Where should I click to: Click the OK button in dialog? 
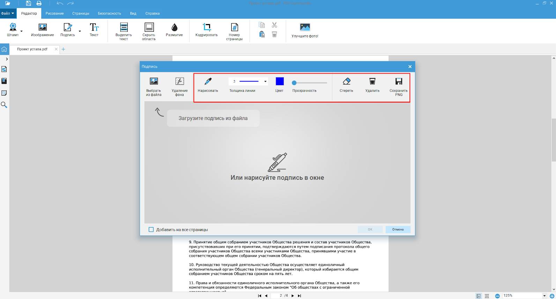coord(370,230)
